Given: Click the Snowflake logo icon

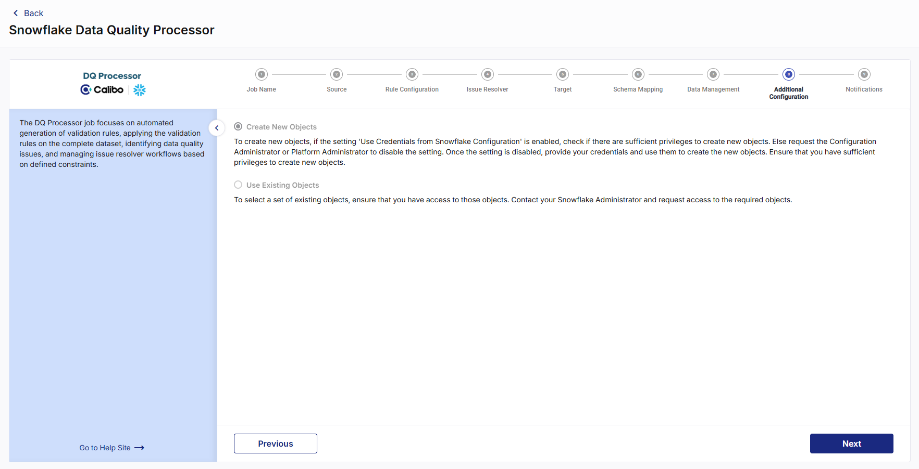Looking at the screenshot, I should pyautogui.click(x=140, y=90).
